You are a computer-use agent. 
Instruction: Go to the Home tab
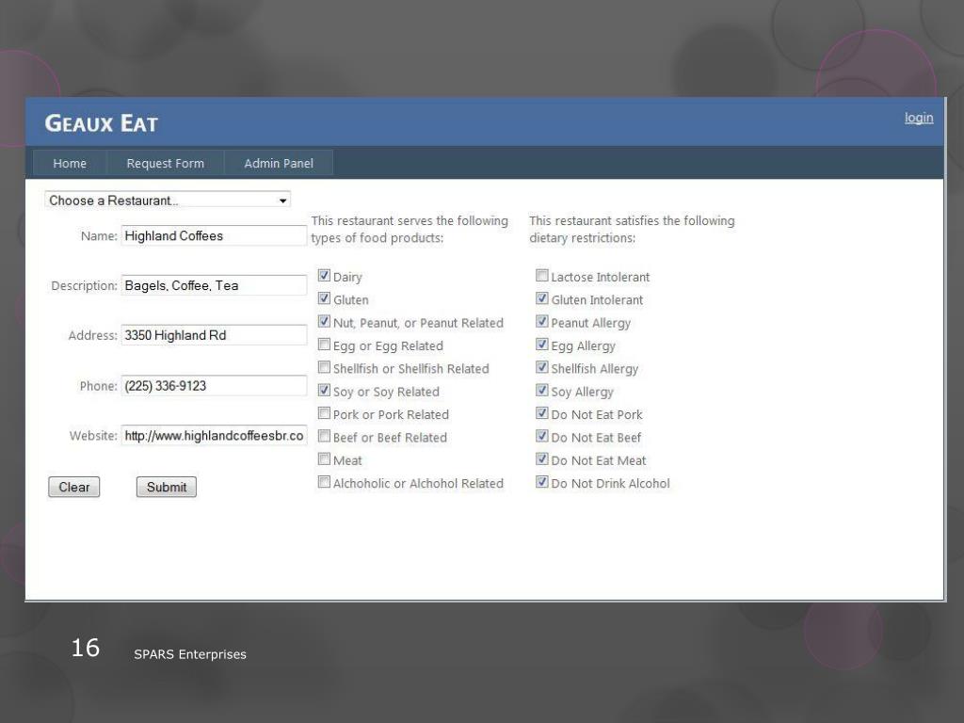pos(70,164)
